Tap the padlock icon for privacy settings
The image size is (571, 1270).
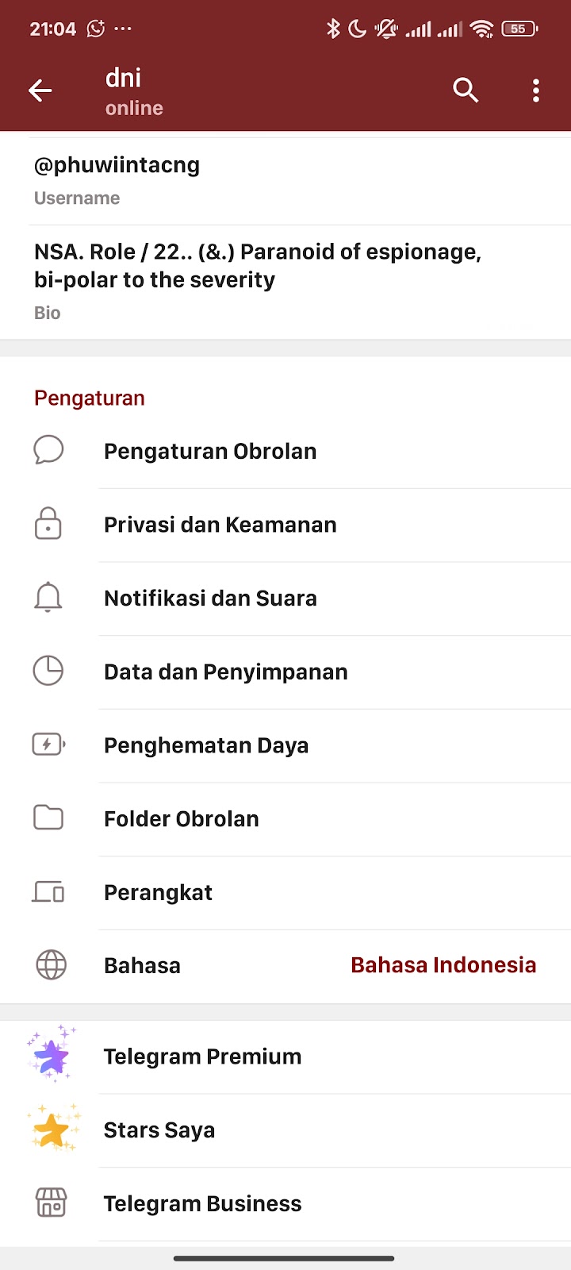click(x=48, y=524)
